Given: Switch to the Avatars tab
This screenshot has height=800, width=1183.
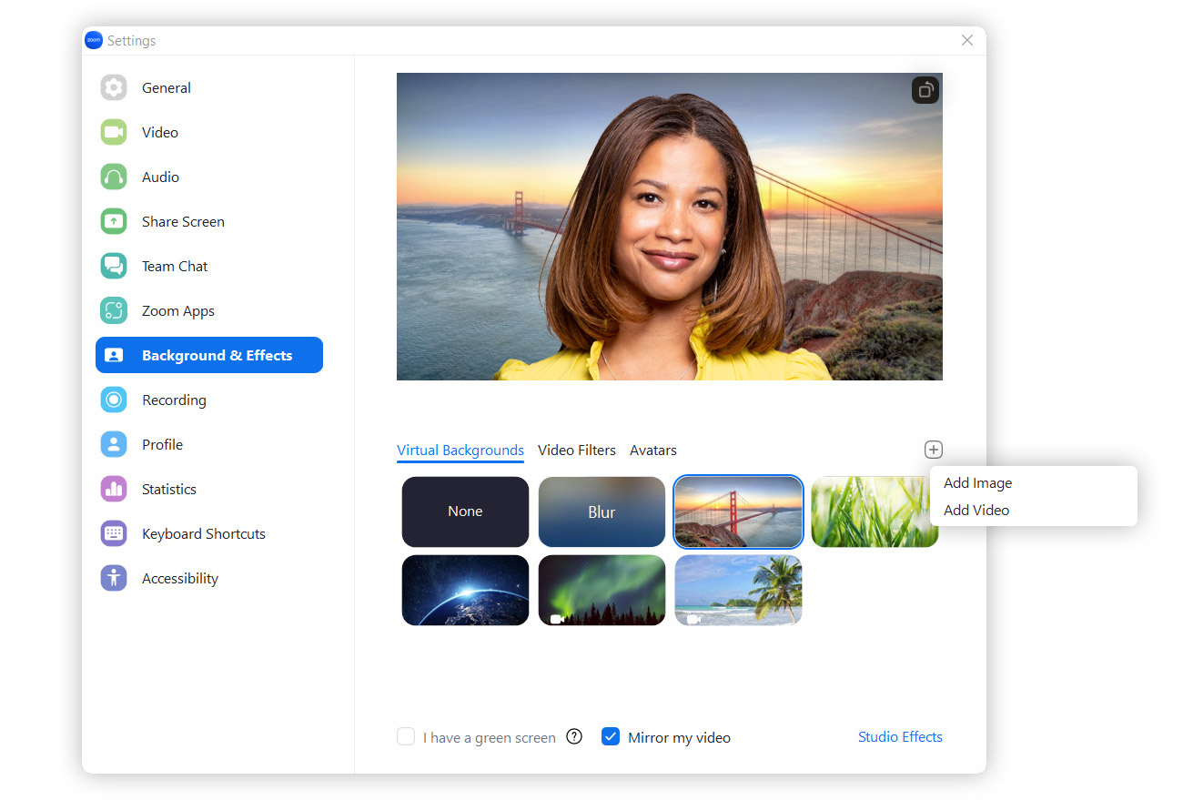Looking at the screenshot, I should pyautogui.click(x=652, y=451).
